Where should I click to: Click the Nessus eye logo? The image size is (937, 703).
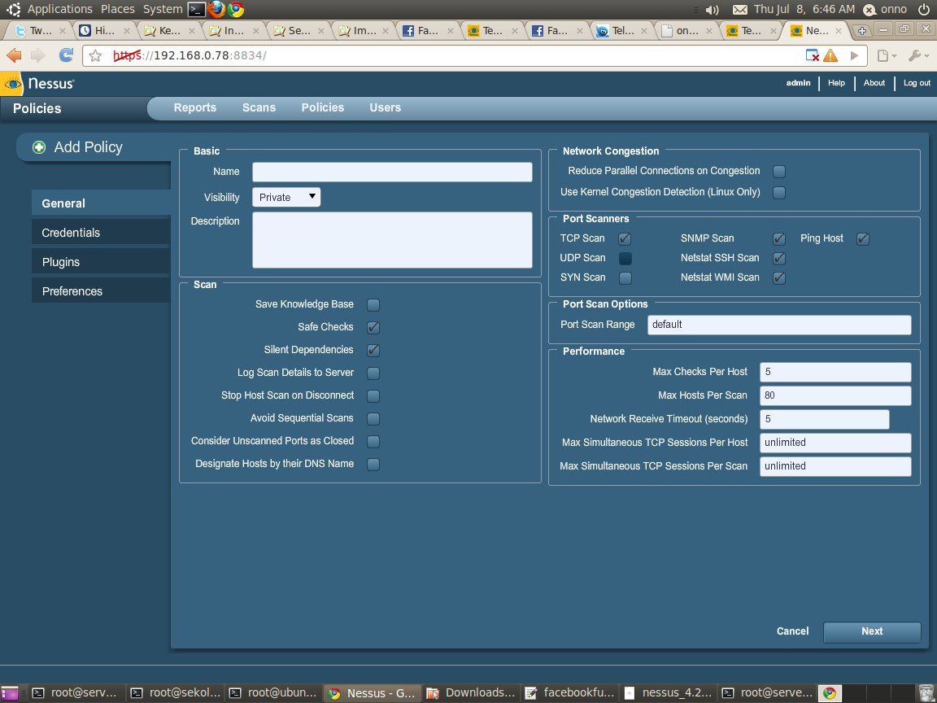13,83
